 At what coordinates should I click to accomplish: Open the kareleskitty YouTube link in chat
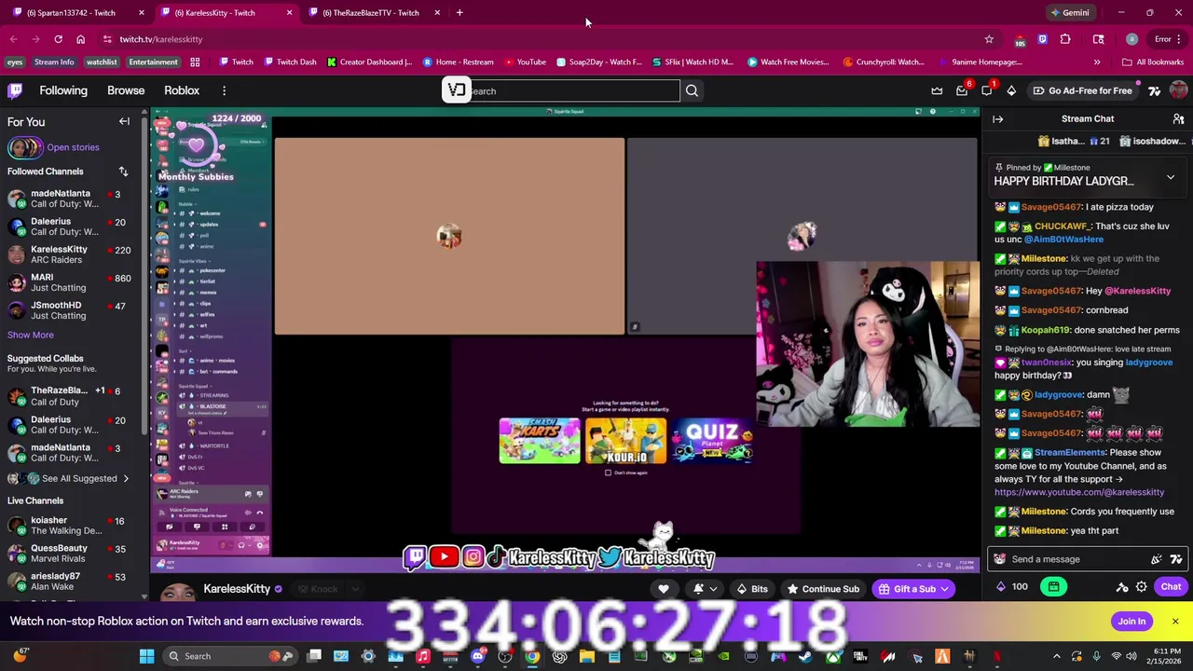coord(1078,492)
